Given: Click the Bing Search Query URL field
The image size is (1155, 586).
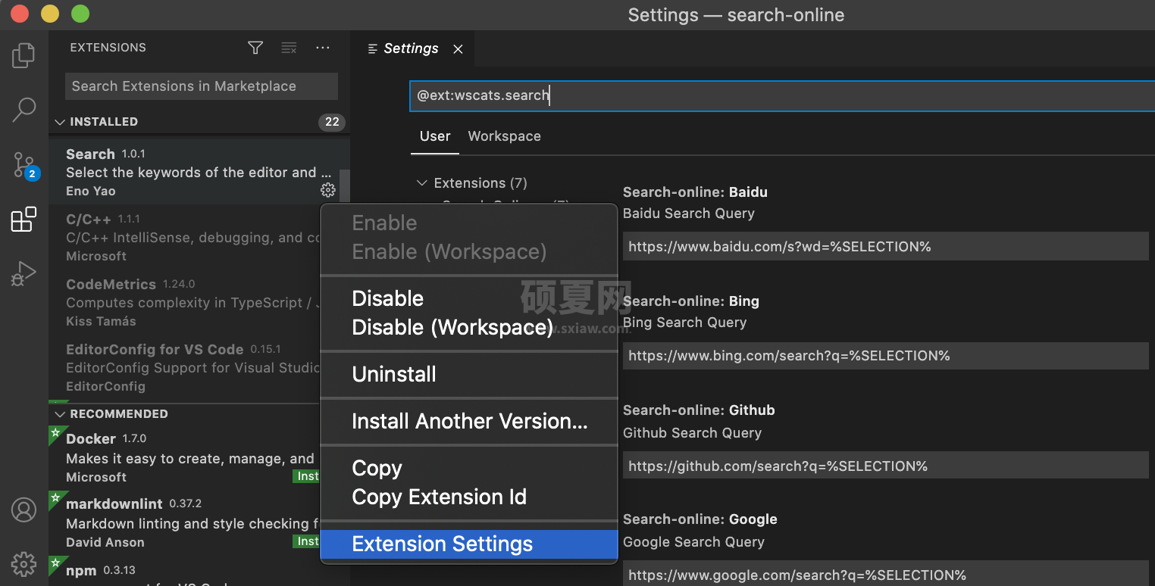Looking at the screenshot, I should click(x=885, y=356).
